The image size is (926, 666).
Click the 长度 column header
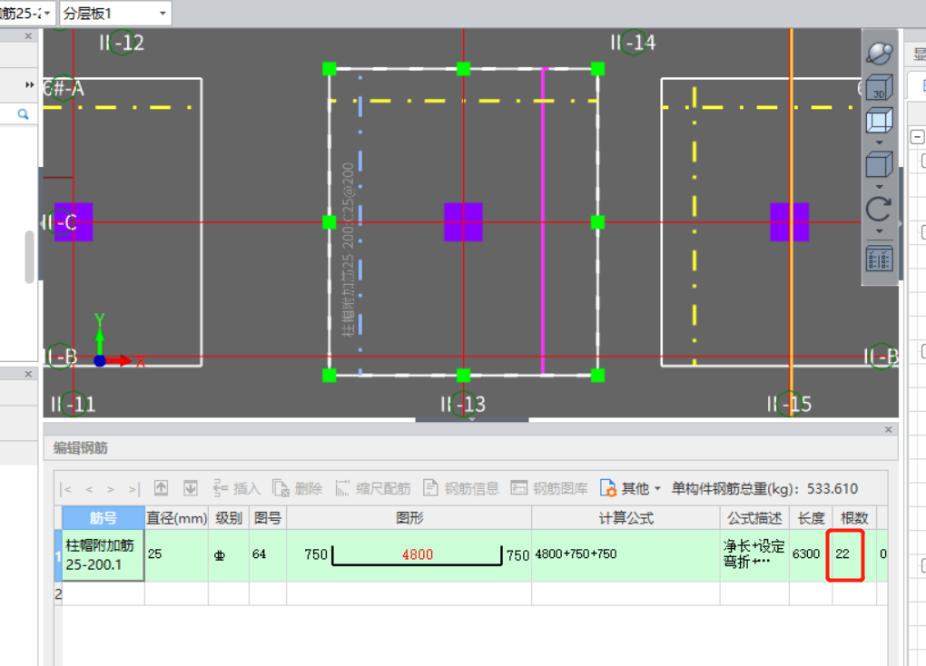pos(811,518)
